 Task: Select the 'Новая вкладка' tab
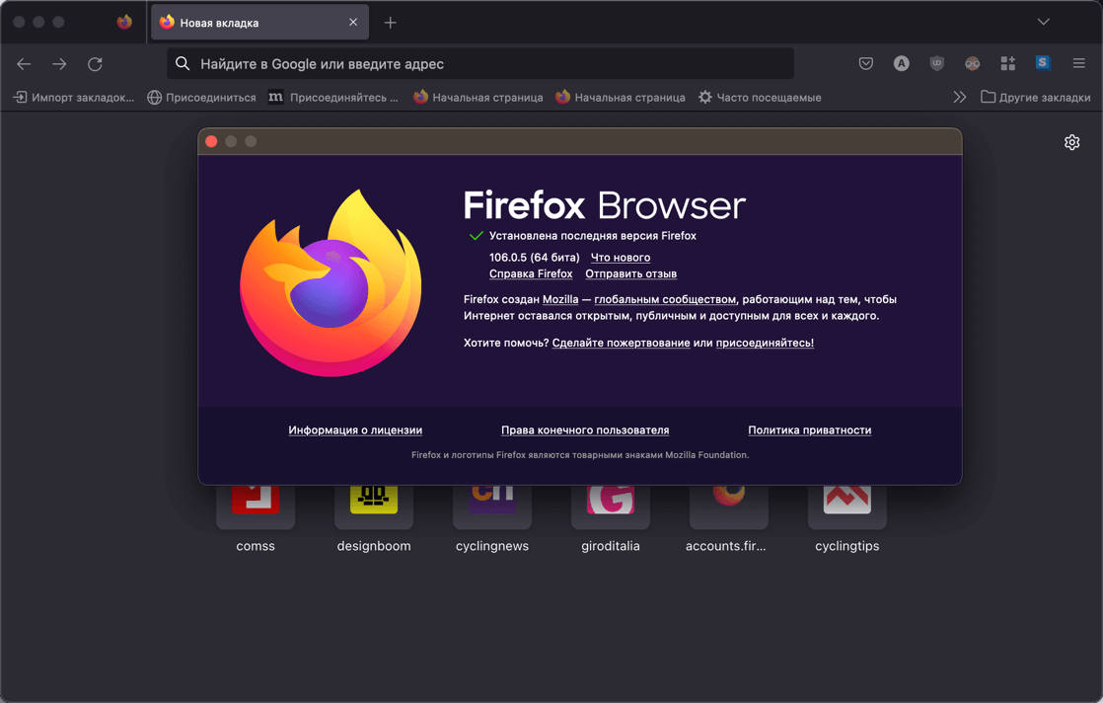(x=259, y=23)
